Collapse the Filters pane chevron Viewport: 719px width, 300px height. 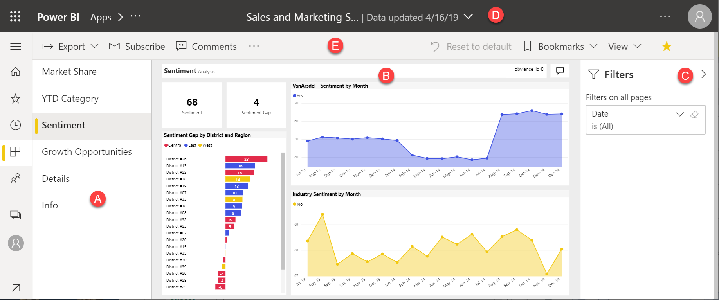pyautogui.click(x=704, y=74)
